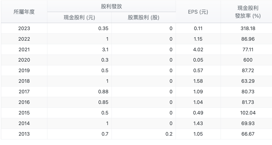Click the 股利發放 group header

[111, 7]
